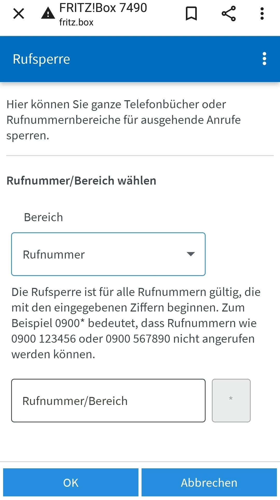Click the Rufnummer/Bereich wählen heading

tap(81, 181)
